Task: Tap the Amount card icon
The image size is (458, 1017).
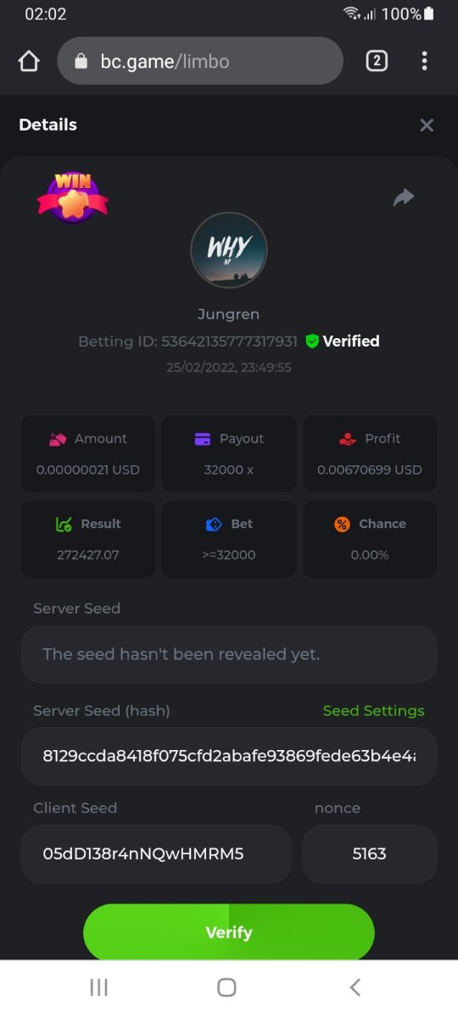Action: [58, 439]
